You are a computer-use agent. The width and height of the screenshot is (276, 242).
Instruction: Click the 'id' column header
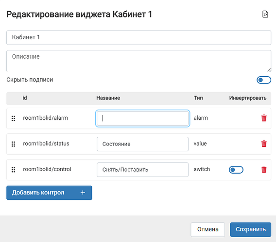(x=25, y=98)
